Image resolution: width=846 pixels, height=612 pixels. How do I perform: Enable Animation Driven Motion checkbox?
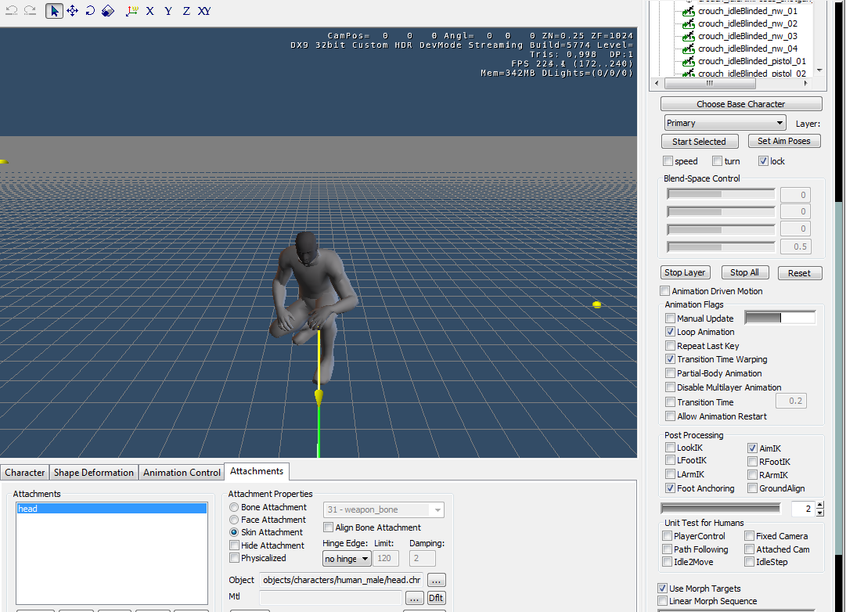coord(665,291)
